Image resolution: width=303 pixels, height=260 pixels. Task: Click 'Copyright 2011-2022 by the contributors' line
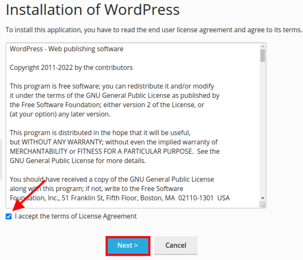71,68
